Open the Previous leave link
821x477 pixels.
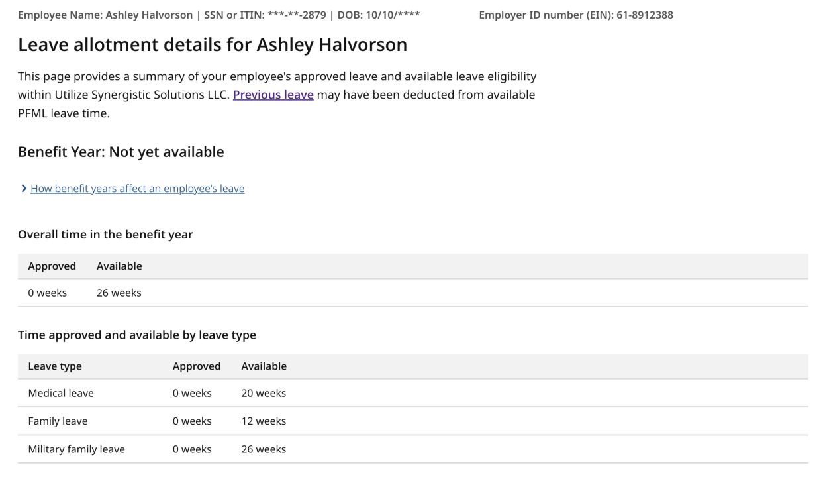point(273,95)
